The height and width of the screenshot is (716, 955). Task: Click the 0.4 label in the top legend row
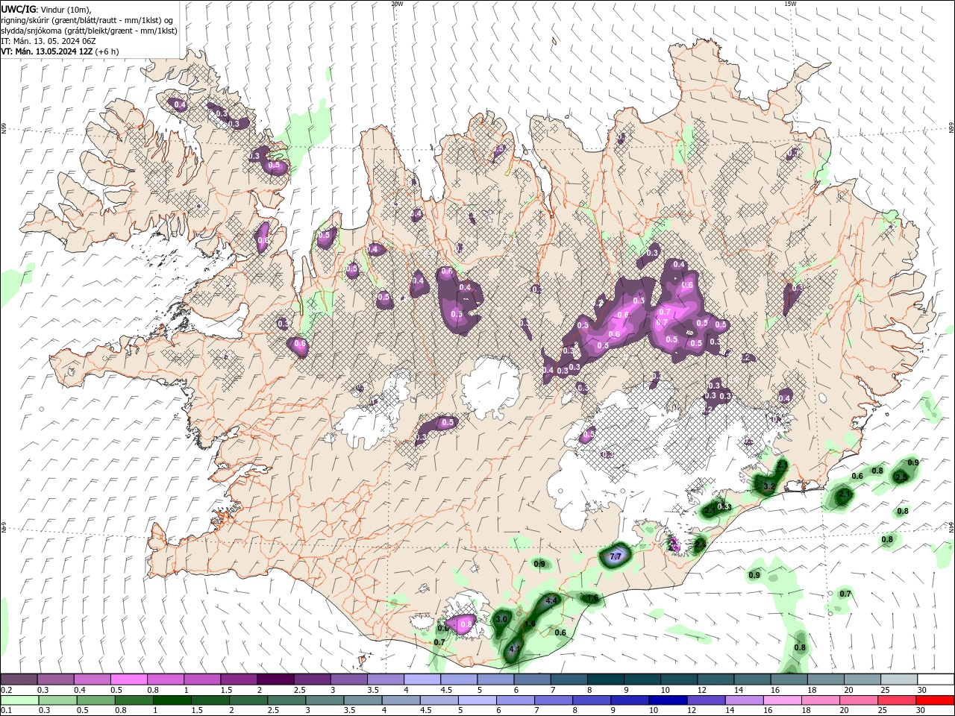80,690
